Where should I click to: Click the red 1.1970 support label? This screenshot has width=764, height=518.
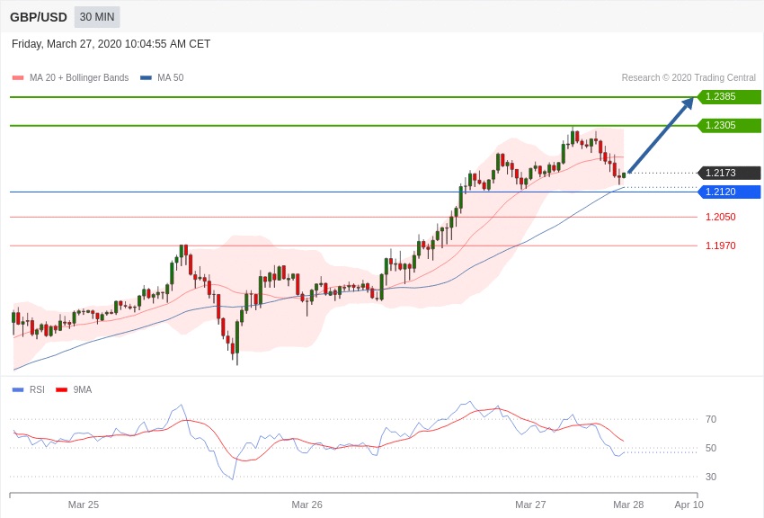pyautogui.click(x=720, y=246)
